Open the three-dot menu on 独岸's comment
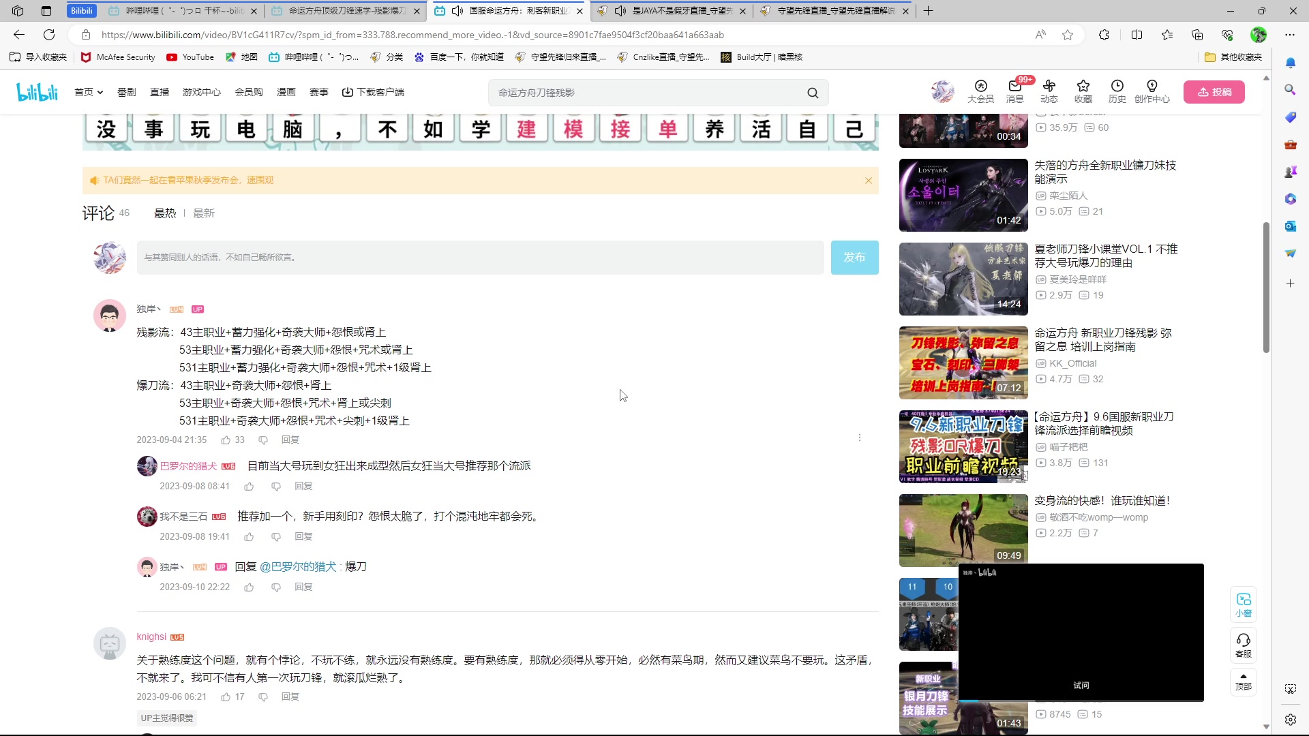 [x=860, y=438]
